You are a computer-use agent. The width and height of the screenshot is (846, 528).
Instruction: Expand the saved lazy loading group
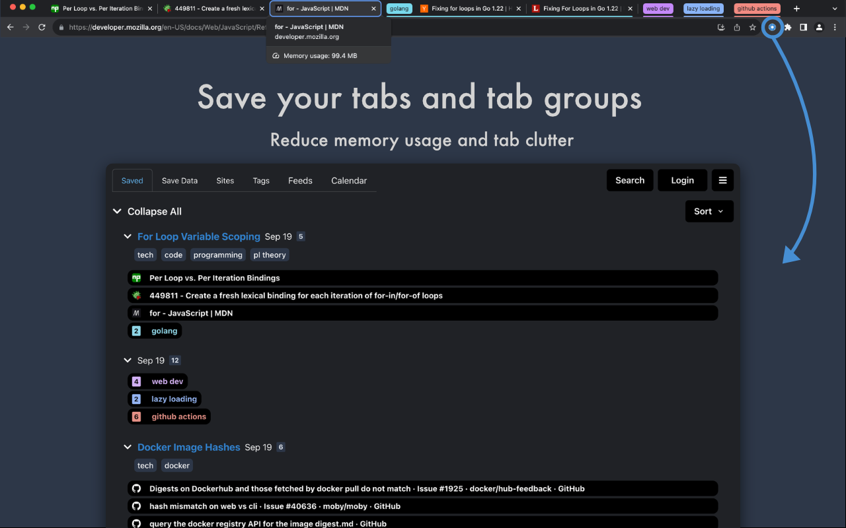[165, 399]
